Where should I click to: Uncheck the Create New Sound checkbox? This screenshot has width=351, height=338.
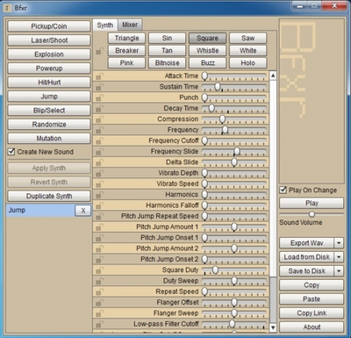[11, 152]
